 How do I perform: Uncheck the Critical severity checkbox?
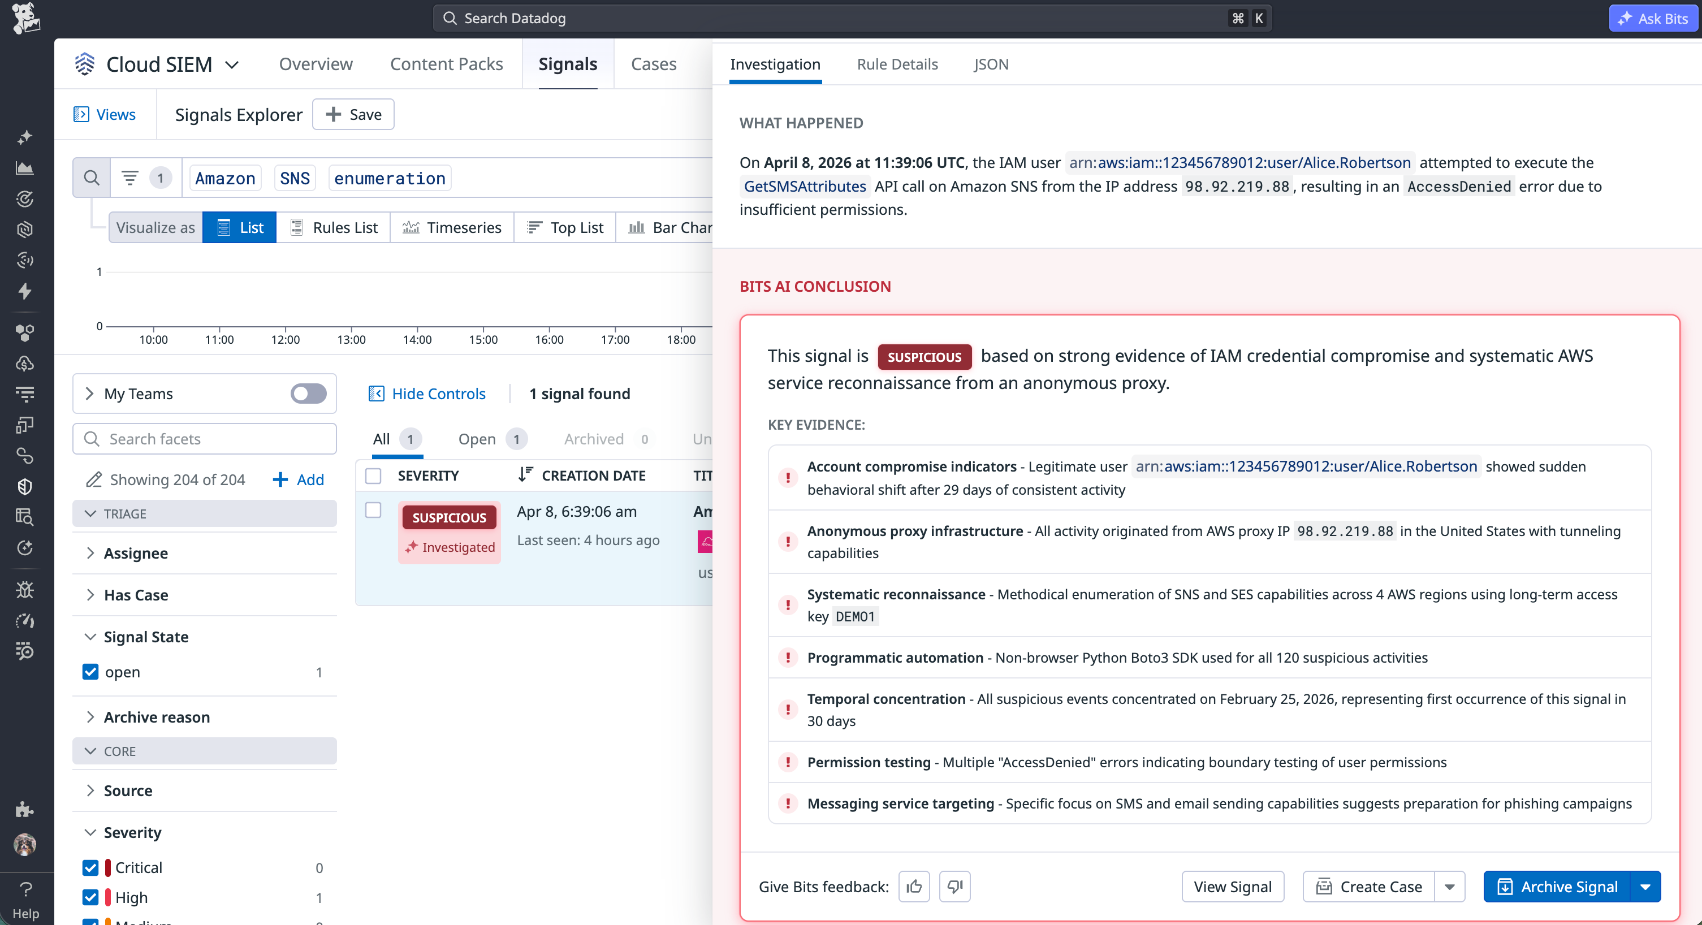point(90,867)
